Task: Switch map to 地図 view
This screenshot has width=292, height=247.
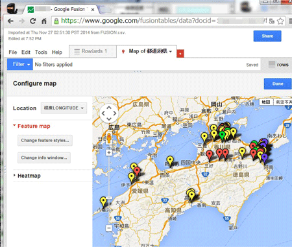Action: pos(266,102)
